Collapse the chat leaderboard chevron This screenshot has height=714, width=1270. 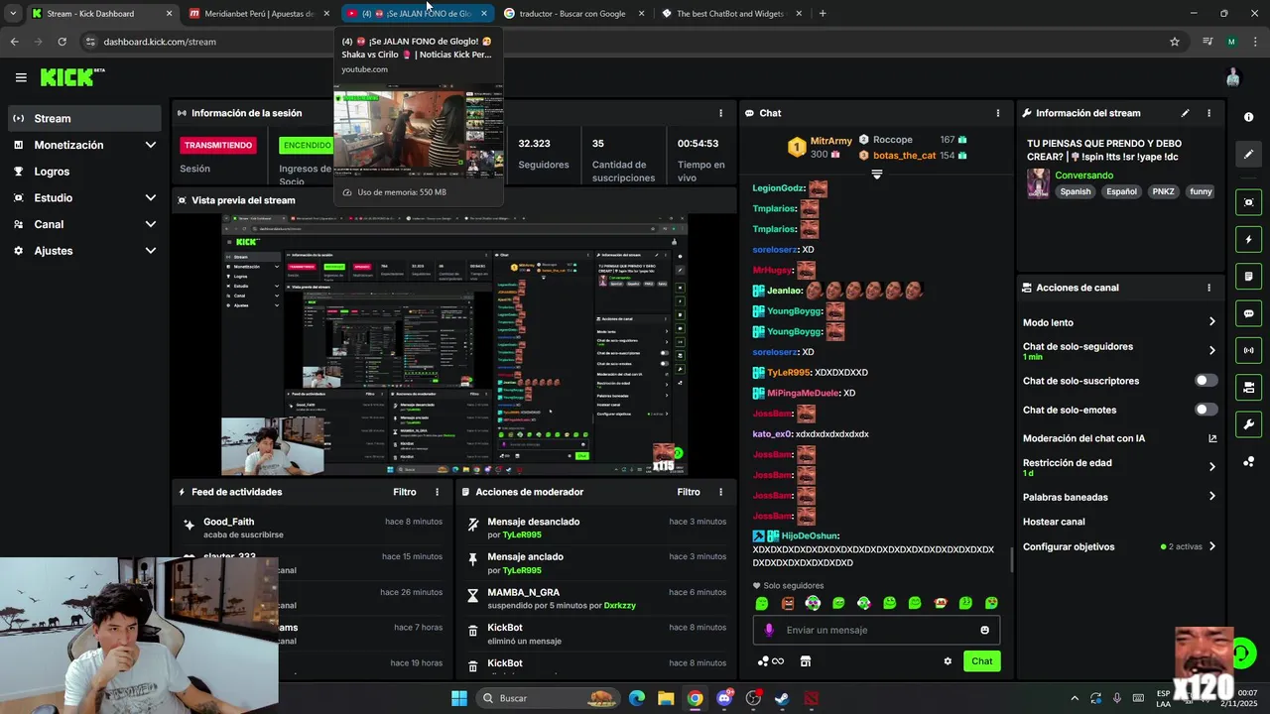(x=876, y=175)
